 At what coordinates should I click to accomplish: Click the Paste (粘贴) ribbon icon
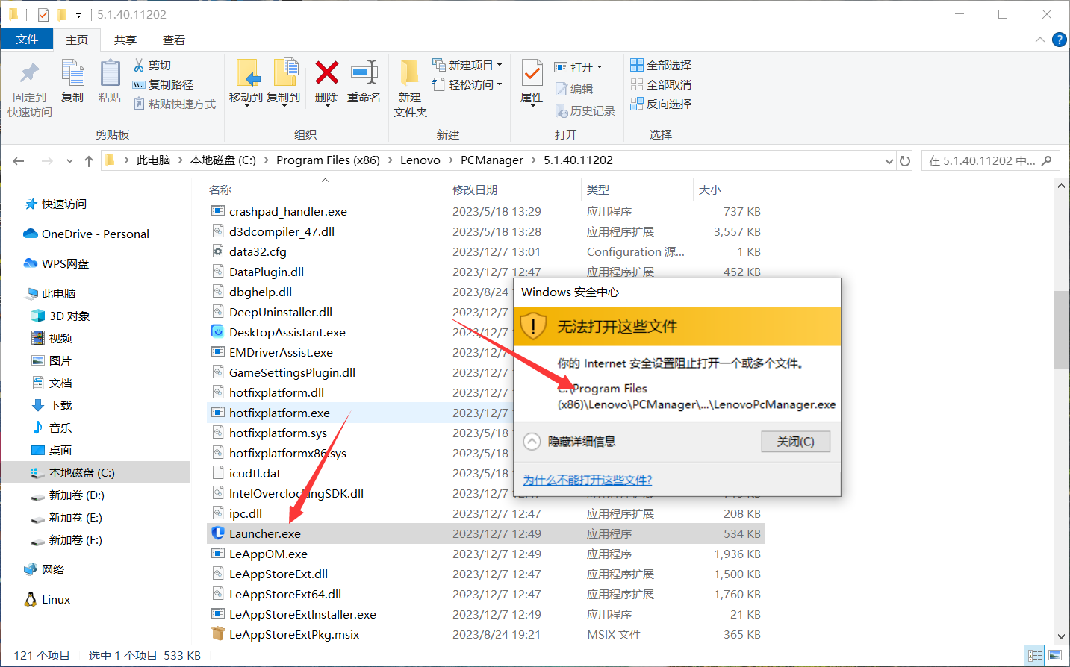(110, 73)
